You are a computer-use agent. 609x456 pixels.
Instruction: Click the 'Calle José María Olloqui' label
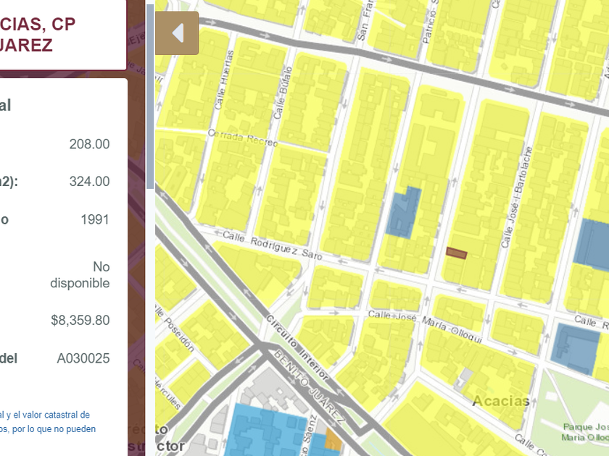pos(426,326)
